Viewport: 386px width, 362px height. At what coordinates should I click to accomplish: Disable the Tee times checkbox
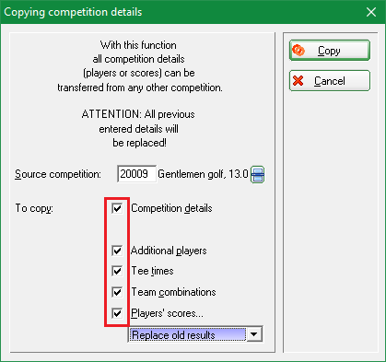pyautogui.click(x=117, y=271)
